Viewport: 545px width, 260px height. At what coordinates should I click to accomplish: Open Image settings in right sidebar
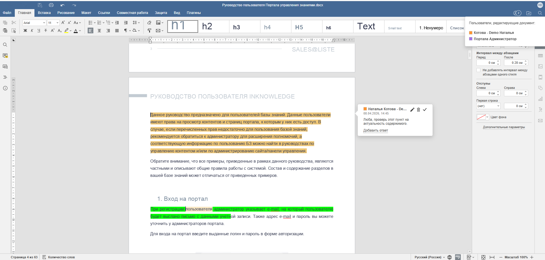[540, 66]
